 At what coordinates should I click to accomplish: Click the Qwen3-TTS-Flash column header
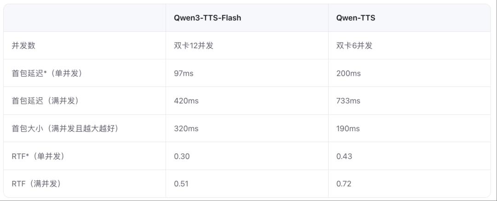tap(207, 18)
